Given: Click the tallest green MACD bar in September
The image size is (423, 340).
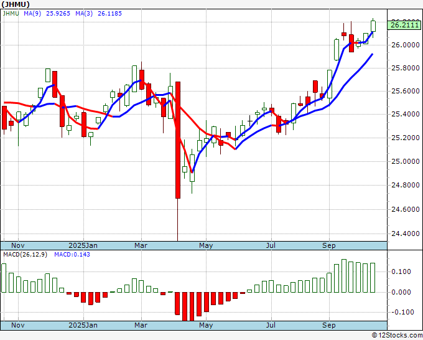Looking at the screenshot, I should 343,276.
